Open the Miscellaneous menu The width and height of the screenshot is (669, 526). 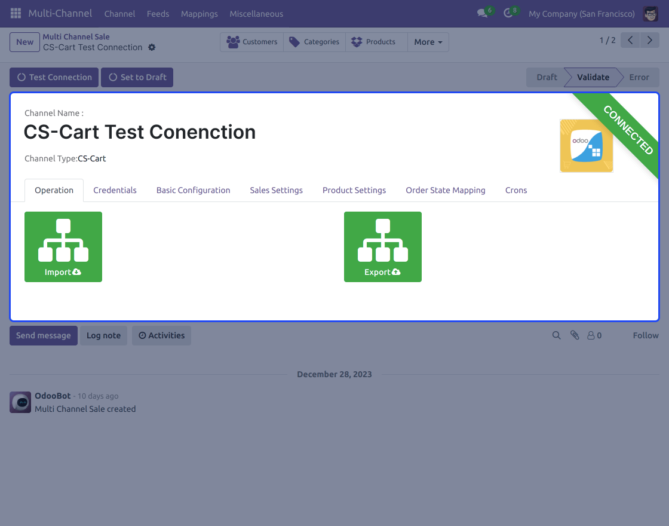coord(256,14)
